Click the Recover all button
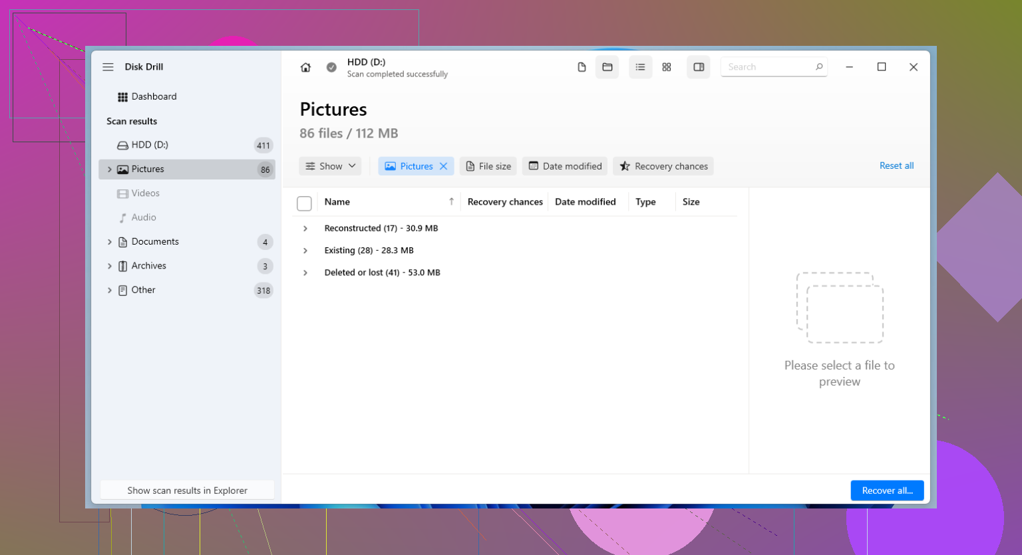Viewport: 1022px width, 555px height. [887, 491]
